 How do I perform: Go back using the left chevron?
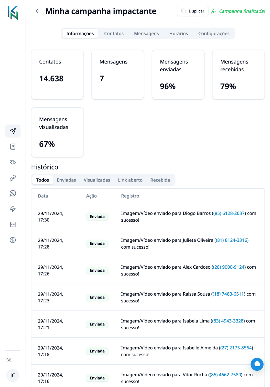(37, 11)
